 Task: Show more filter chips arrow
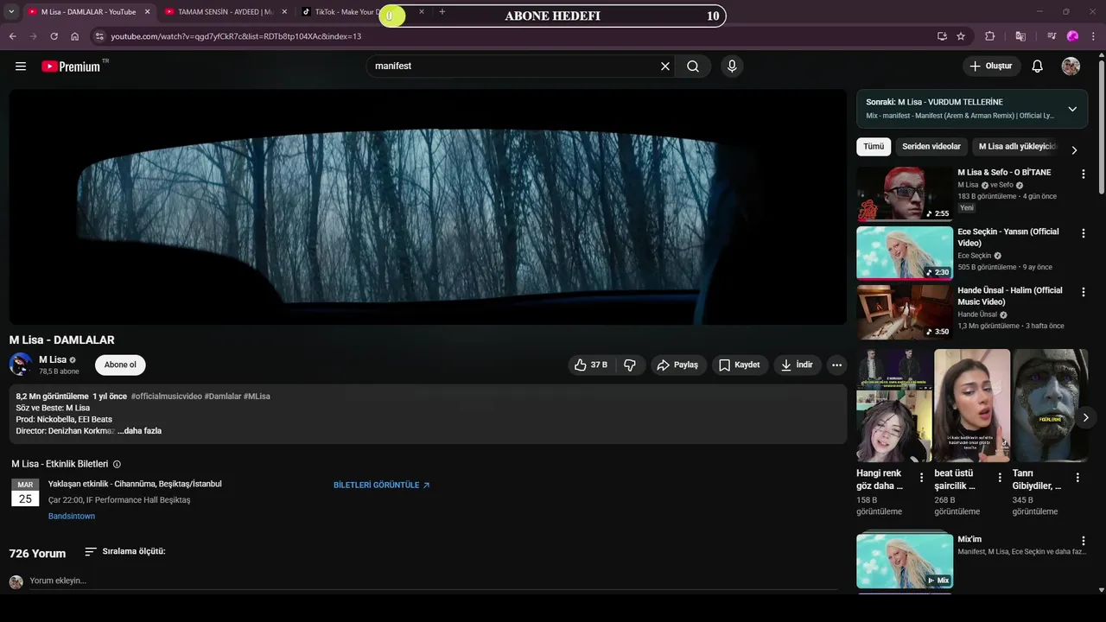(x=1074, y=150)
